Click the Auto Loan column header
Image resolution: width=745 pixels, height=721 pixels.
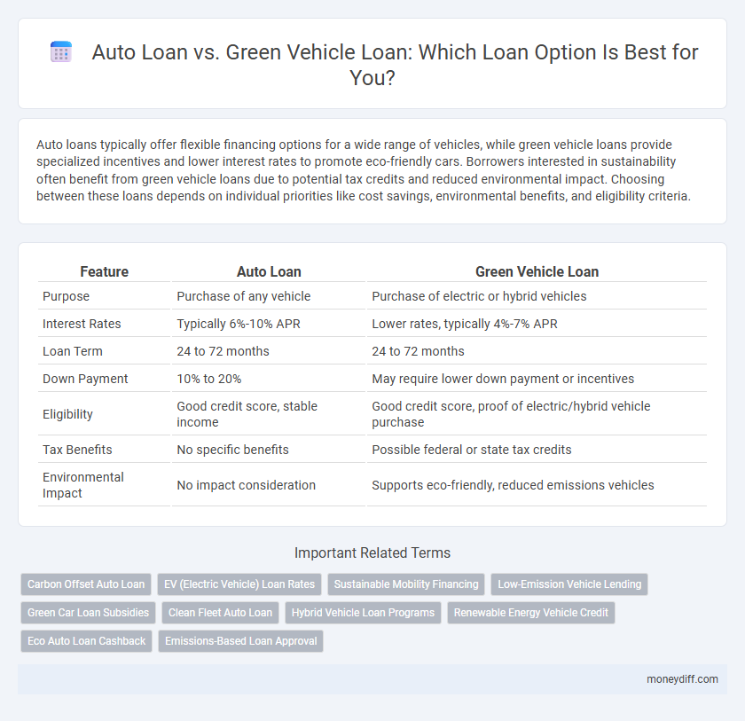pyautogui.click(x=269, y=271)
